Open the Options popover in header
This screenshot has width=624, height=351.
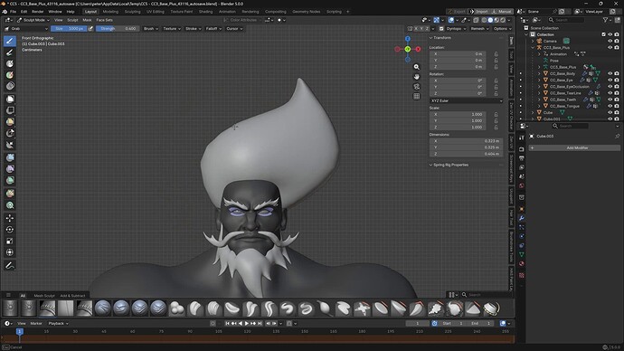point(501,29)
